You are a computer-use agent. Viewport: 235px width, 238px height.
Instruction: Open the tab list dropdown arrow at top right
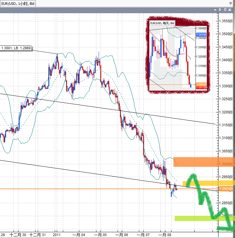(x=230, y=3)
